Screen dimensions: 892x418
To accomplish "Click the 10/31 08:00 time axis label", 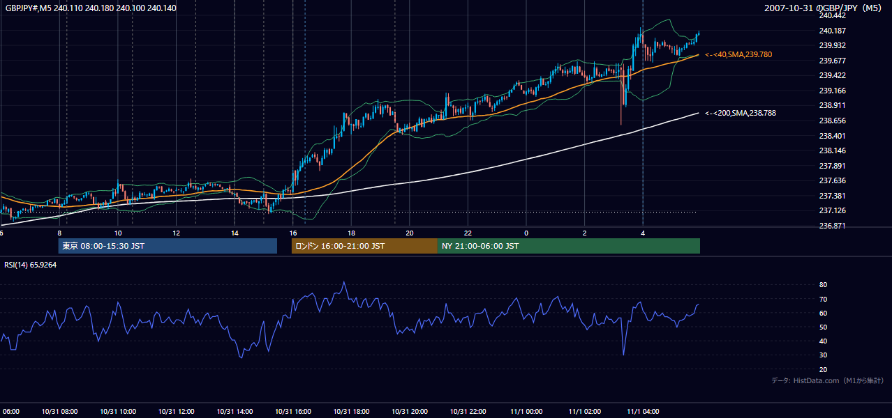I will click(59, 411).
